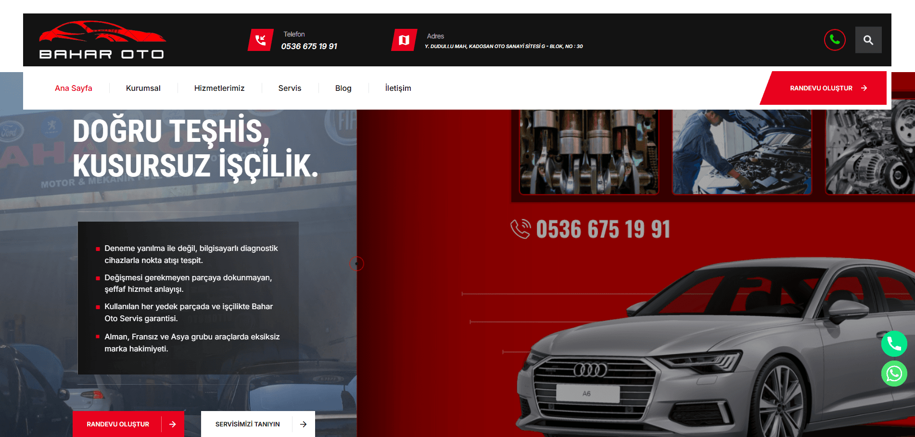The image size is (915, 437).
Task: Open the Blog menu item
Action: [x=343, y=88]
